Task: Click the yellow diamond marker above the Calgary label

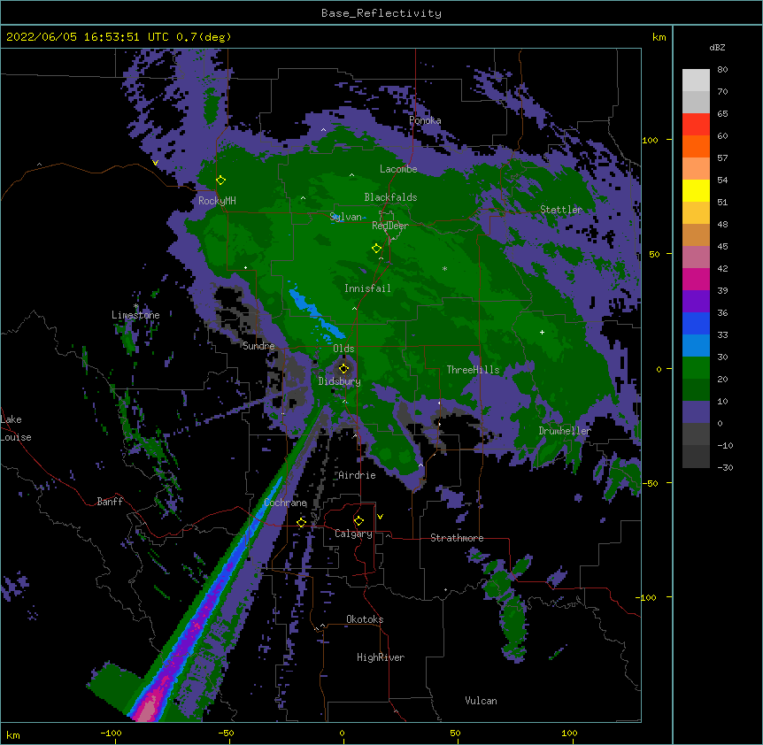Action: point(358,521)
